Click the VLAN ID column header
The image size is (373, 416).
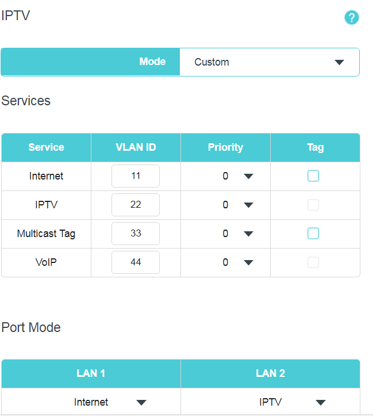click(x=136, y=147)
